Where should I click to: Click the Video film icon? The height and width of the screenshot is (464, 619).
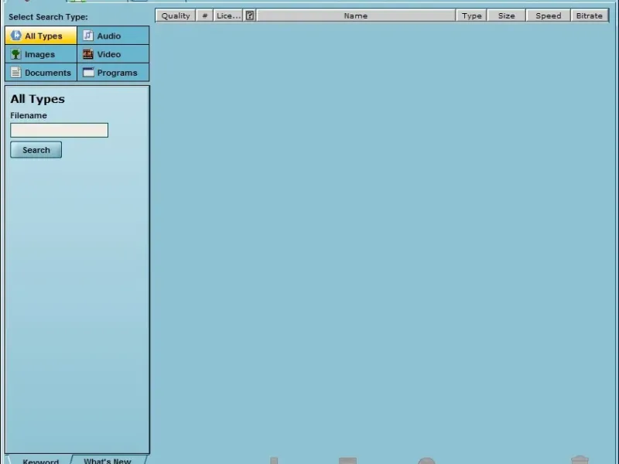pyautogui.click(x=88, y=54)
